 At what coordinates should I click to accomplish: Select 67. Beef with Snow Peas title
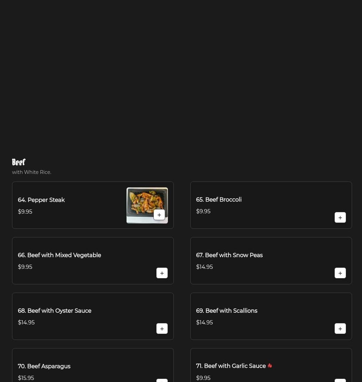[x=229, y=255]
